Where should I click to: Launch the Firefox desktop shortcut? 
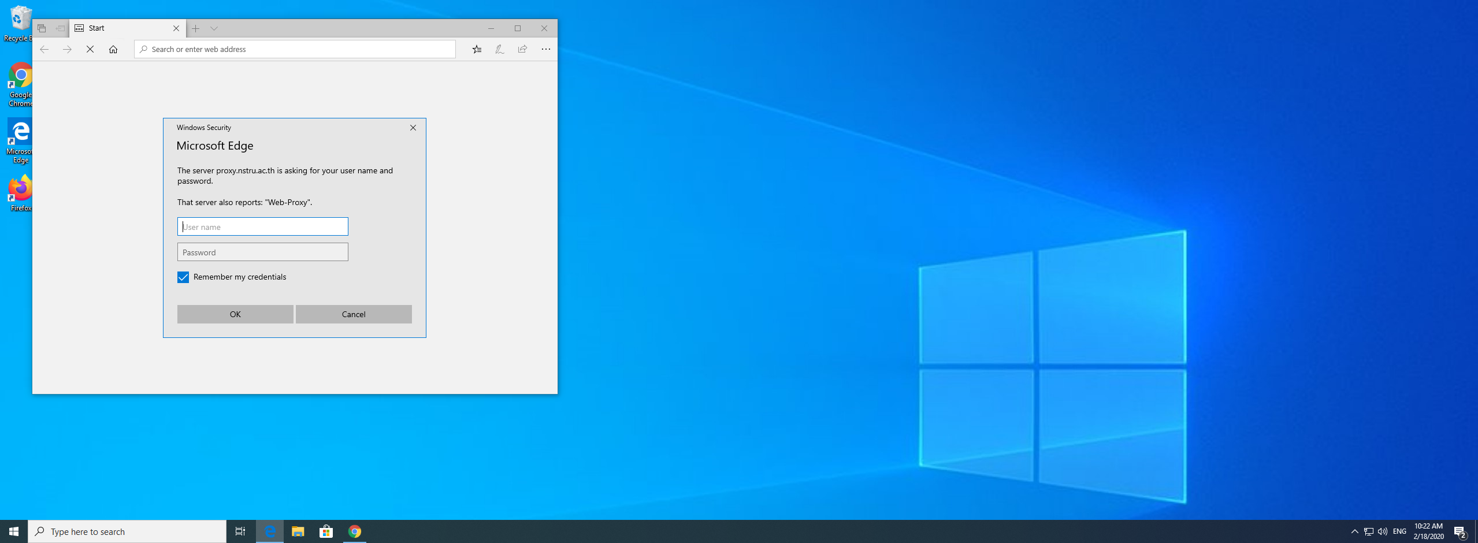(20, 193)
